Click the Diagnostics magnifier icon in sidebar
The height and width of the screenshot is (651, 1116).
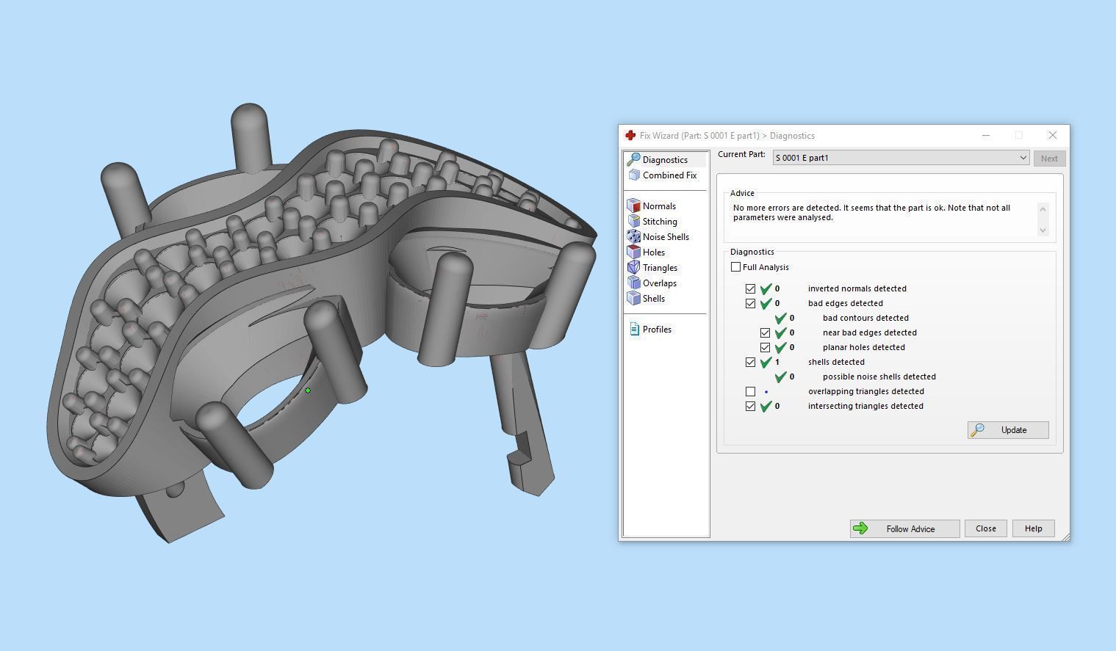[633, 159]
